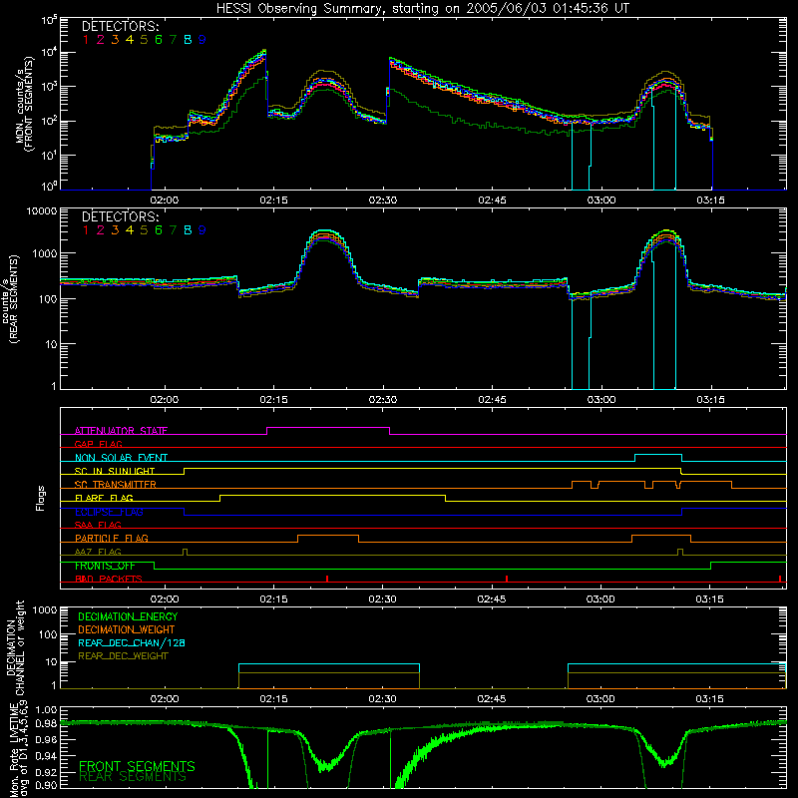Select the GAP FLAG label
Viewport: 798px width, 798px height.
tap(98, 444)
